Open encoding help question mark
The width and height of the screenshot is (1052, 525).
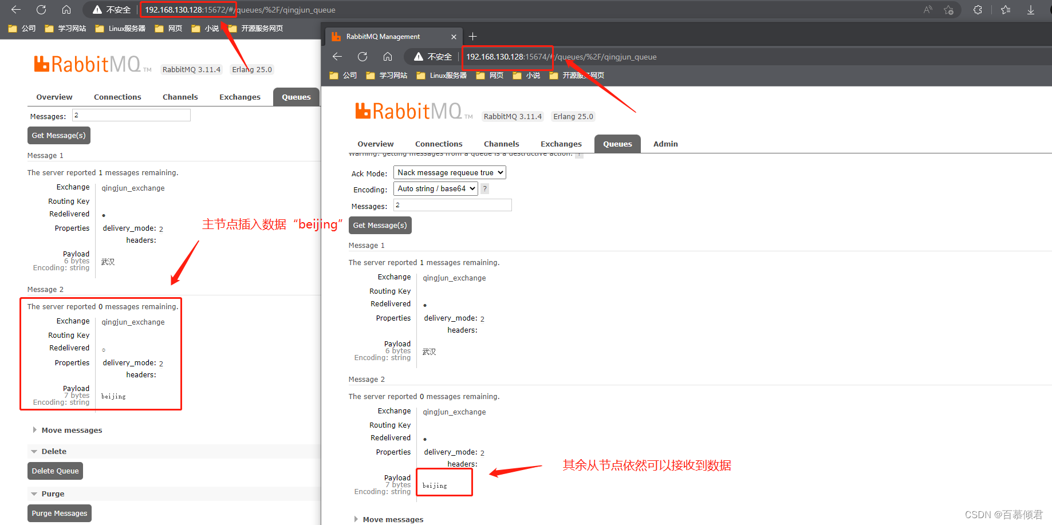[x=485, y=188]
